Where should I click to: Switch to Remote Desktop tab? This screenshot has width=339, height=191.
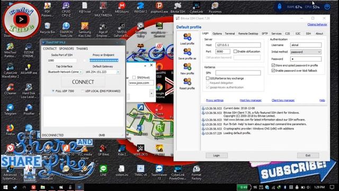(248, 33)
